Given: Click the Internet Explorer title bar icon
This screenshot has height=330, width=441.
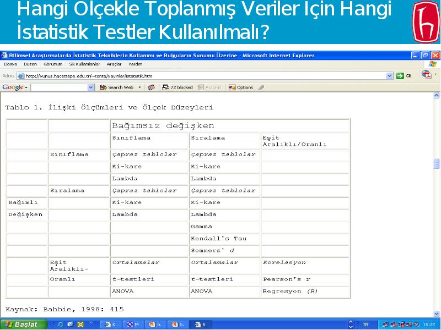Looking at the screenshot, I should point(4,56).
